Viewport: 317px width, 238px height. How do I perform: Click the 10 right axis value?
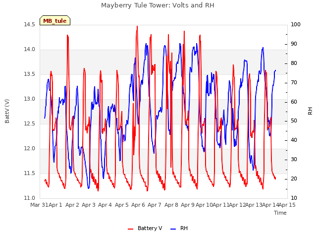[x=294, y=198]
